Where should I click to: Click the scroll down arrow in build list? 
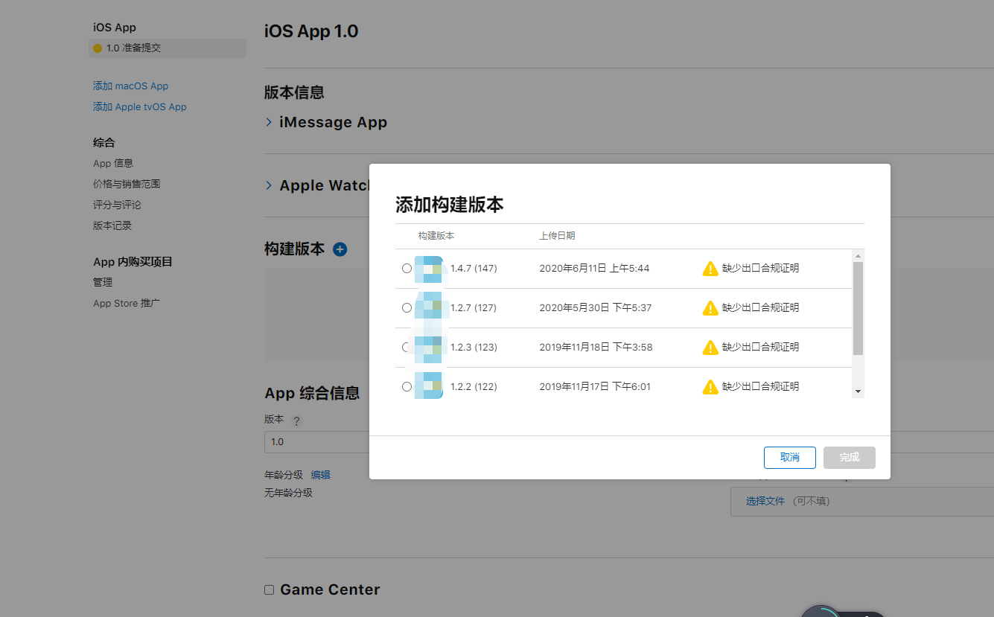tap(858, 391)
